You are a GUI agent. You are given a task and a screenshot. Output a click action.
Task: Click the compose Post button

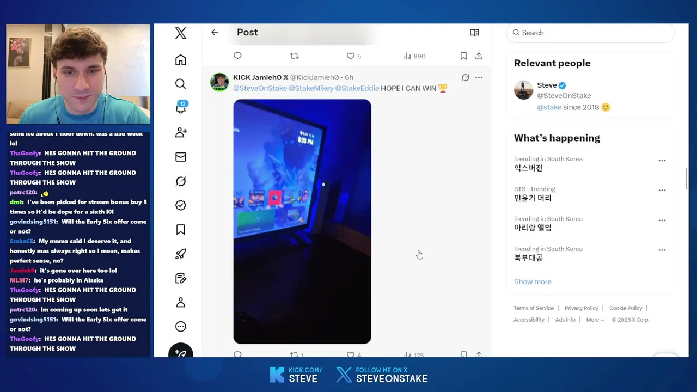(181, 351)
